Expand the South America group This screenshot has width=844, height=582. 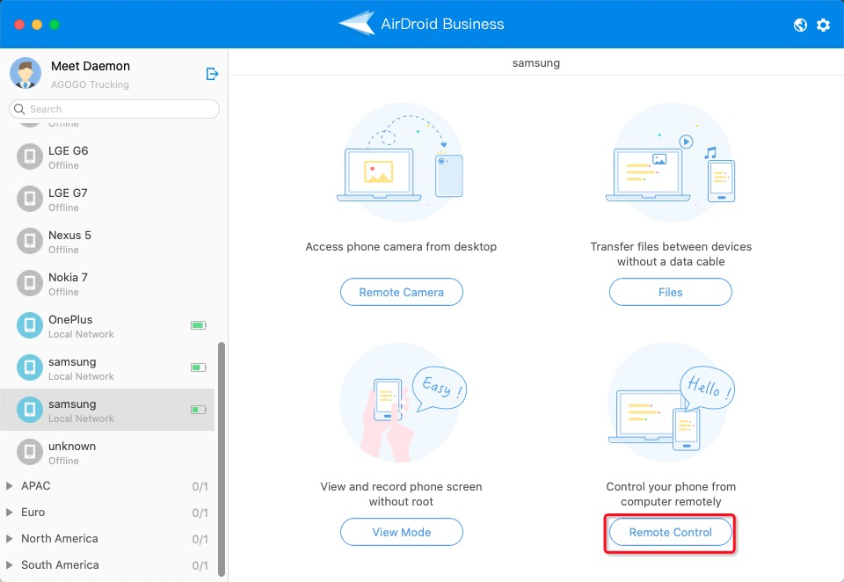click(9, 564)
